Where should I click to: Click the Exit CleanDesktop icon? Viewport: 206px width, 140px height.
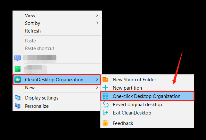click(105, 113)
